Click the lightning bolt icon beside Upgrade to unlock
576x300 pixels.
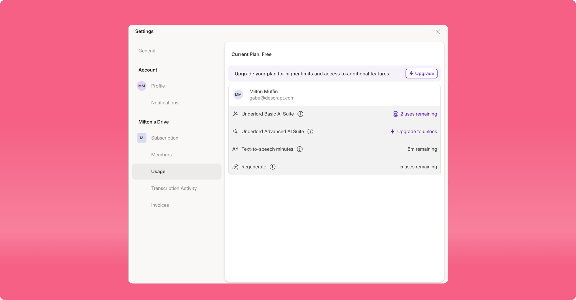[x=392, y=132]
